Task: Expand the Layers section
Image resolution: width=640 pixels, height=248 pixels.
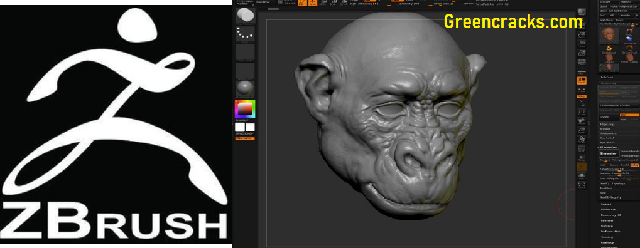Action: coord(605,204)
